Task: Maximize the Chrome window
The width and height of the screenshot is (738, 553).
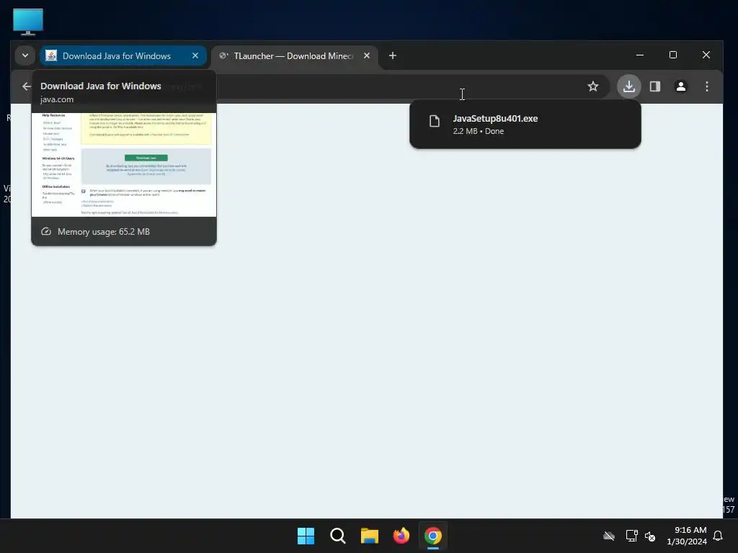Action: click(673, 55)
